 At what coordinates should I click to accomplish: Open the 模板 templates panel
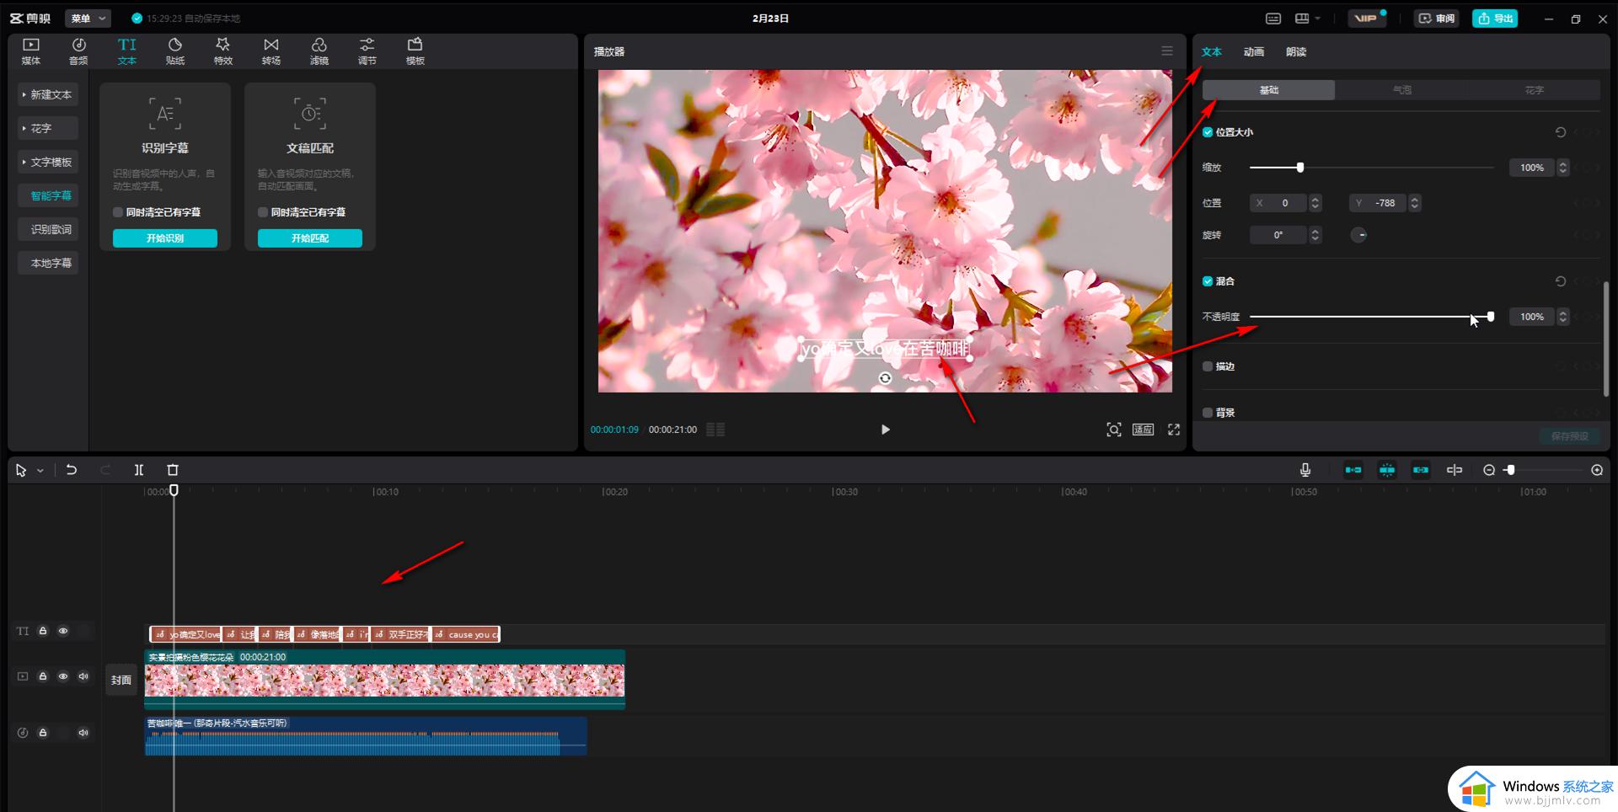click(415, 51)
